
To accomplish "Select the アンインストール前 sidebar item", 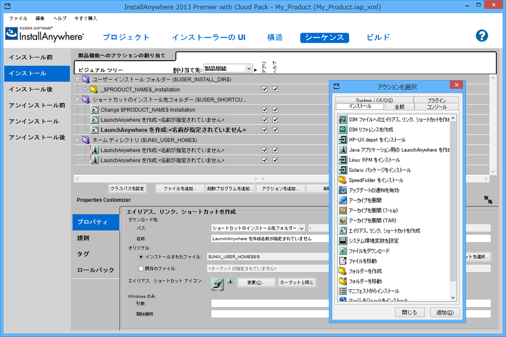I will tap(37, 106).
